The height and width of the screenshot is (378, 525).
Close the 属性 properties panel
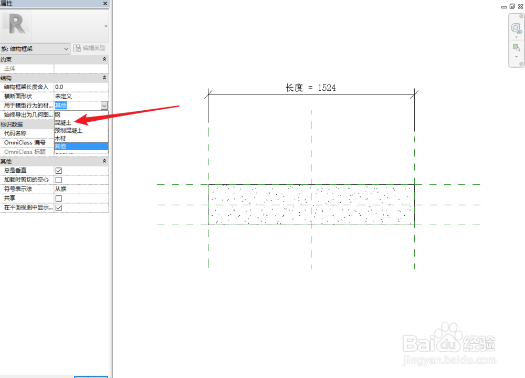tap(105, 3)
